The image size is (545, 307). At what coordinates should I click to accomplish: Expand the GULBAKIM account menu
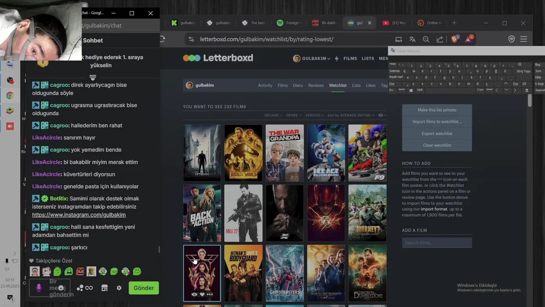[312, 58]
